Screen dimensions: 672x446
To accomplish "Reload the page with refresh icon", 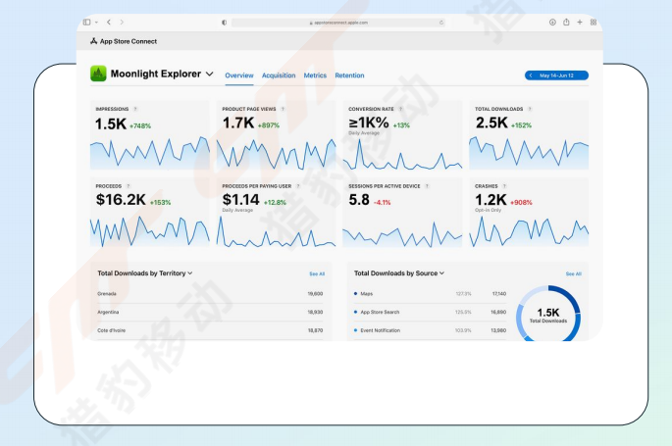I will click(x=441, y=23).
